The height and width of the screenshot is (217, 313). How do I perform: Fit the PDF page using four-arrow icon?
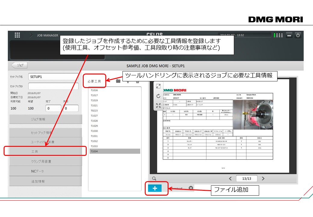pyautogui.click(x=158, y=105)
